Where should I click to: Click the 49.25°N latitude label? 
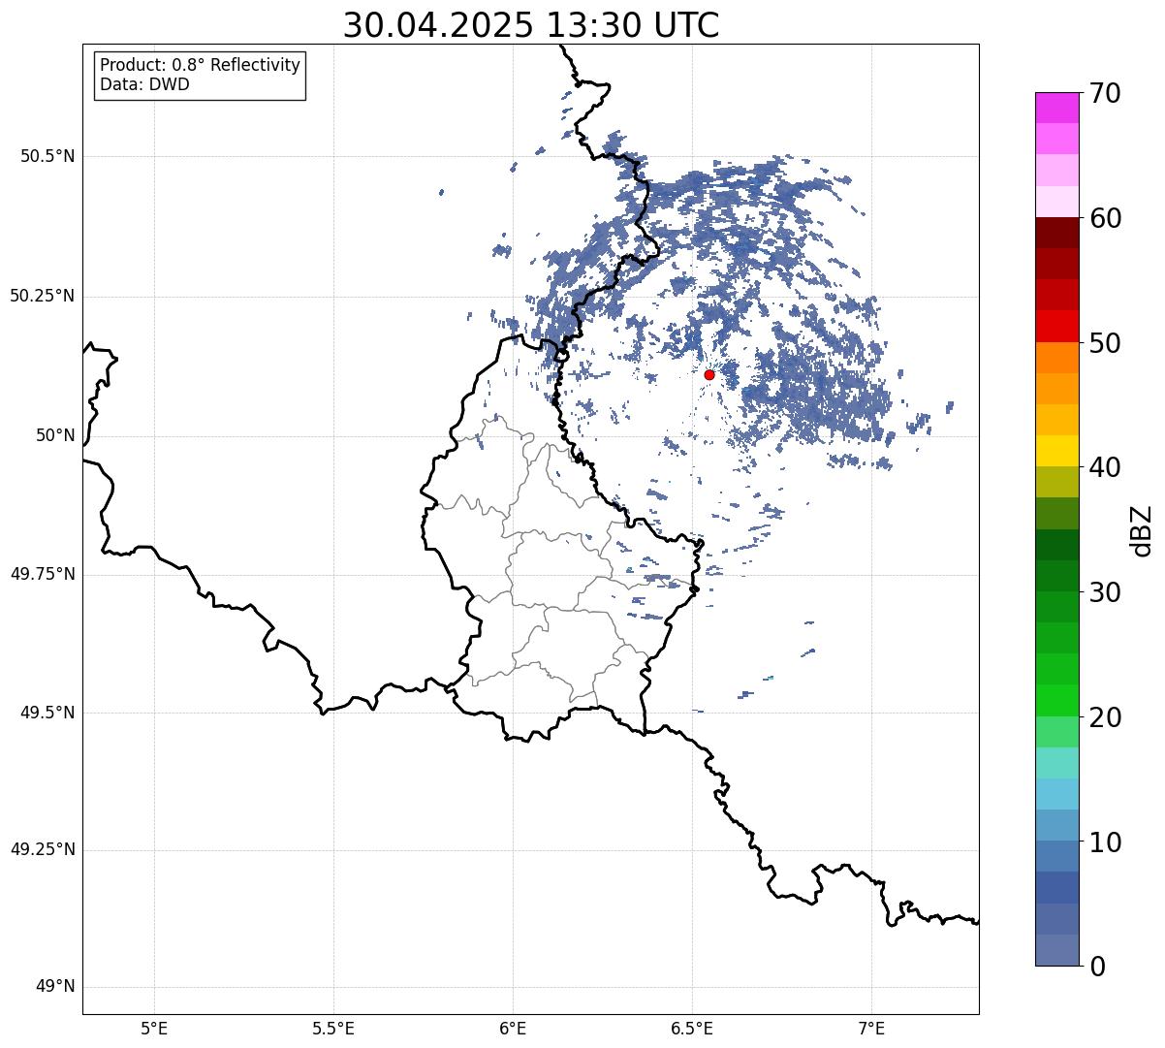coord(43,849)
